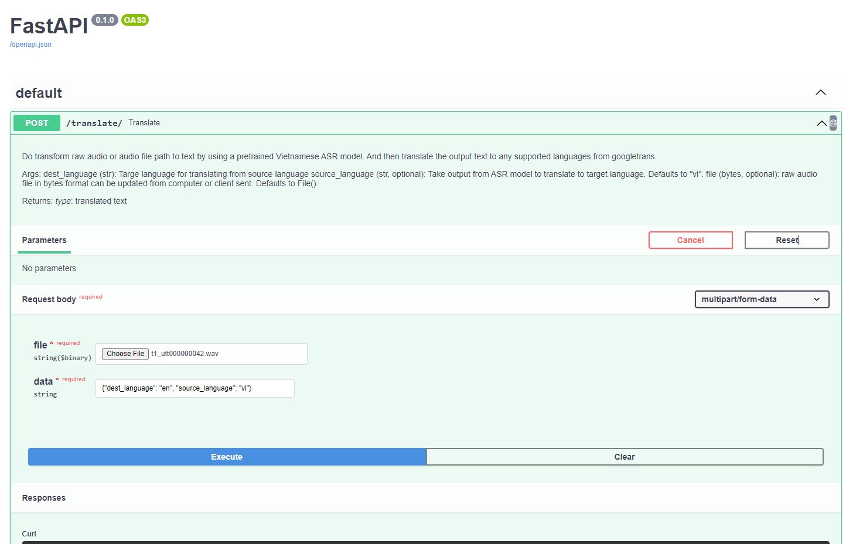Collapse the POST /translate/ operation arrow
This screenshot has width=846, height=544.
(821, 123)
